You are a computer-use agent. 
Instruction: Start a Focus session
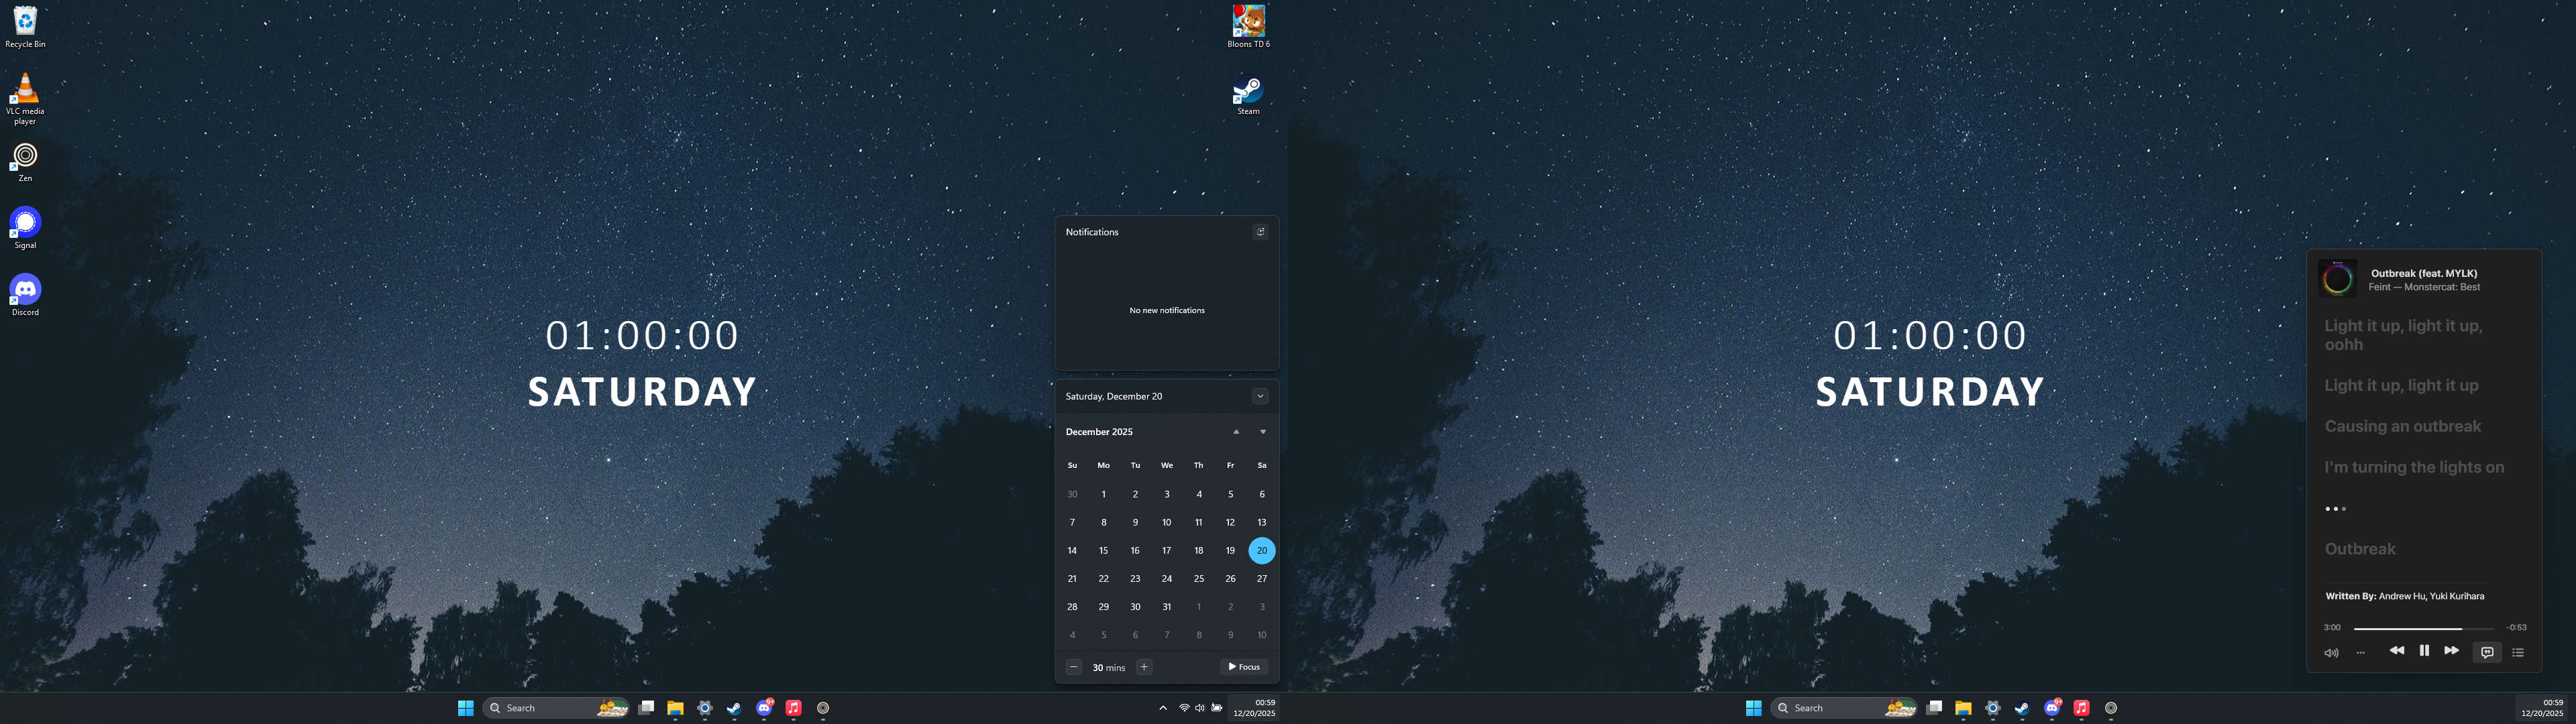click(1244, 667)
